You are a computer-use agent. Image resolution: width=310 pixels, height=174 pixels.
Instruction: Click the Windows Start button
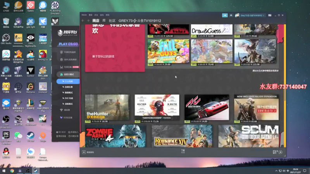point(4,171)
